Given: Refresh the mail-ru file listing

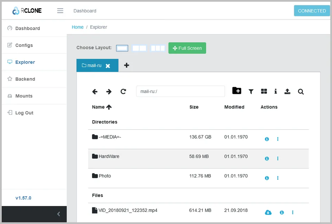Looking at the screenshot, I should pos(123,92).
